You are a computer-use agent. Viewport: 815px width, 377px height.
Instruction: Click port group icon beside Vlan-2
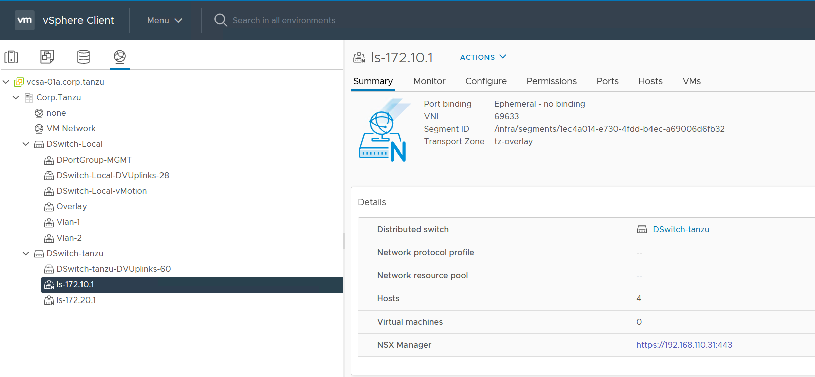pyautogui.click(x=49, y=238)
